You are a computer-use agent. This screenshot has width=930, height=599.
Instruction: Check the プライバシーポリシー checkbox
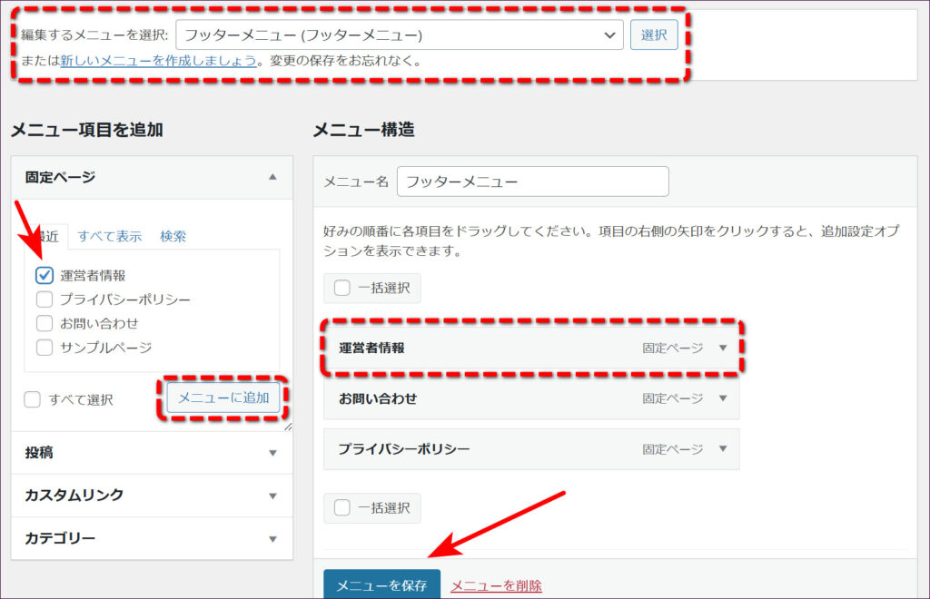click(x=45, y=299)
